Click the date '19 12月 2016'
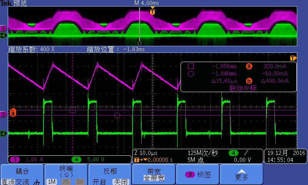The height and width of the screenshot is (185, 308). [x=286, y=153]
